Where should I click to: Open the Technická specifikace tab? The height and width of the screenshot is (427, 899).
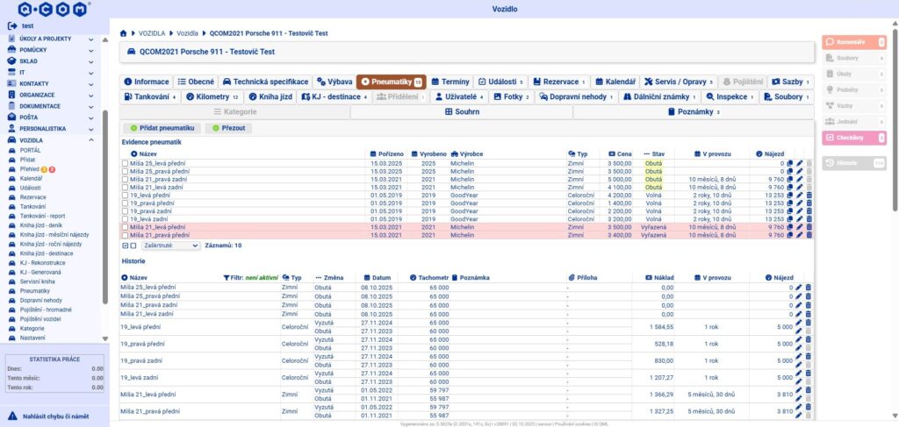[x=265, y=82]
